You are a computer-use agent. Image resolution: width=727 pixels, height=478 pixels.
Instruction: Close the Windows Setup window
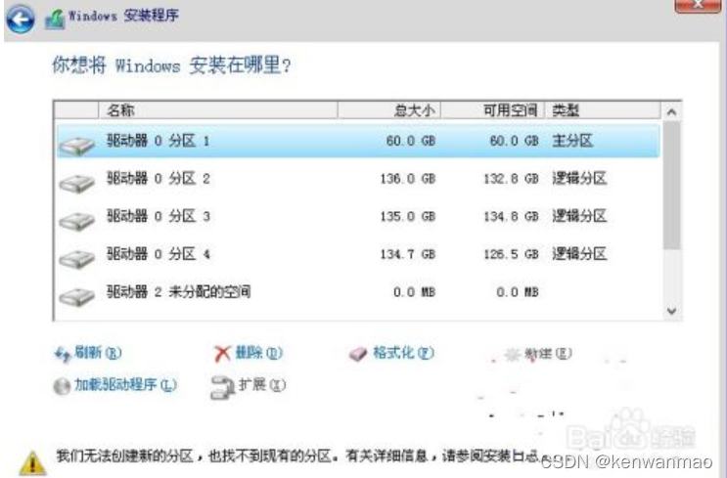pos(698,6)
